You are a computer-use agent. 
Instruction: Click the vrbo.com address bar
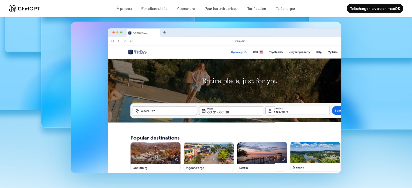(x=240, y=41)
